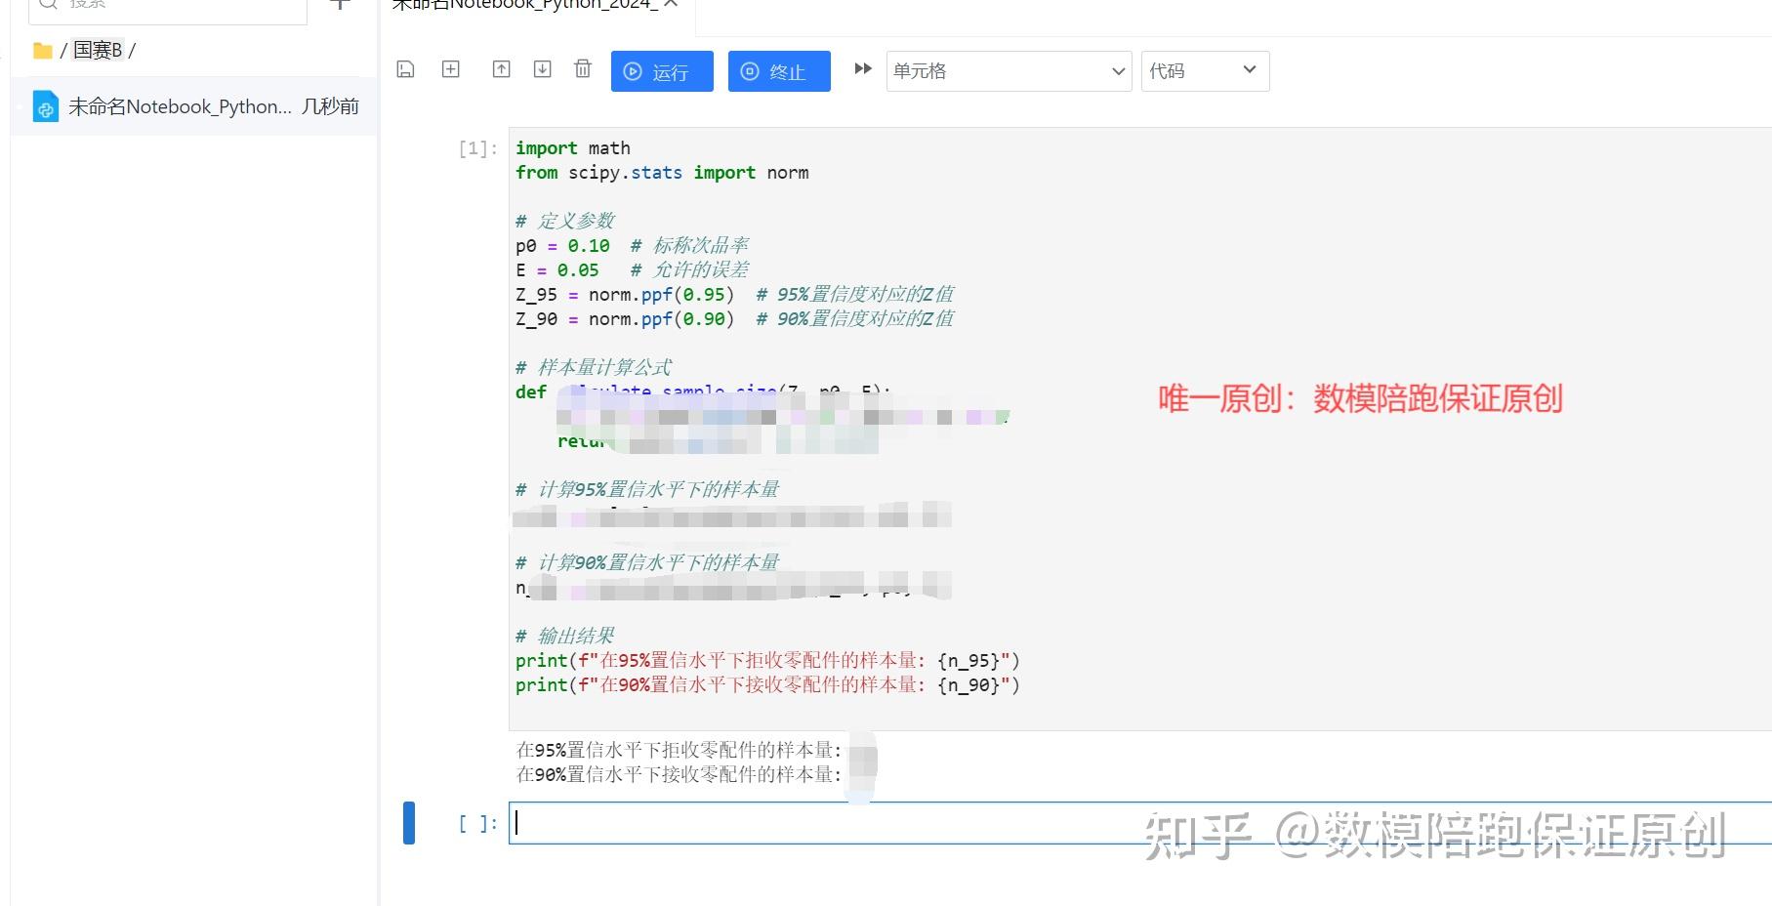Click the Python notebook file icon

point(45,106)
